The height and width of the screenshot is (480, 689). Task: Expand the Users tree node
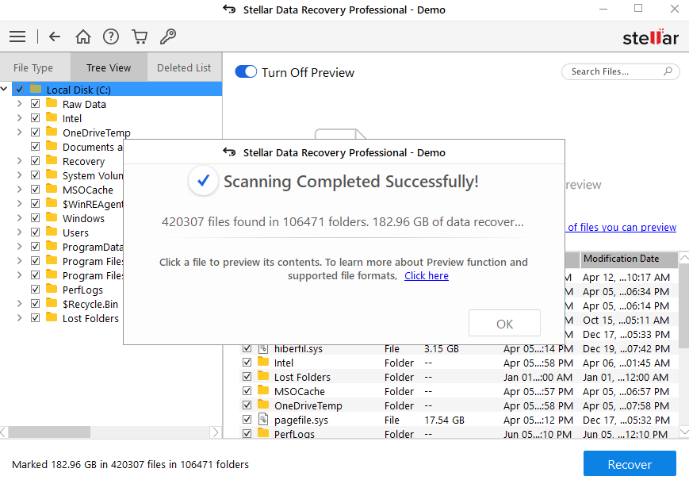[x=19, y=232]
